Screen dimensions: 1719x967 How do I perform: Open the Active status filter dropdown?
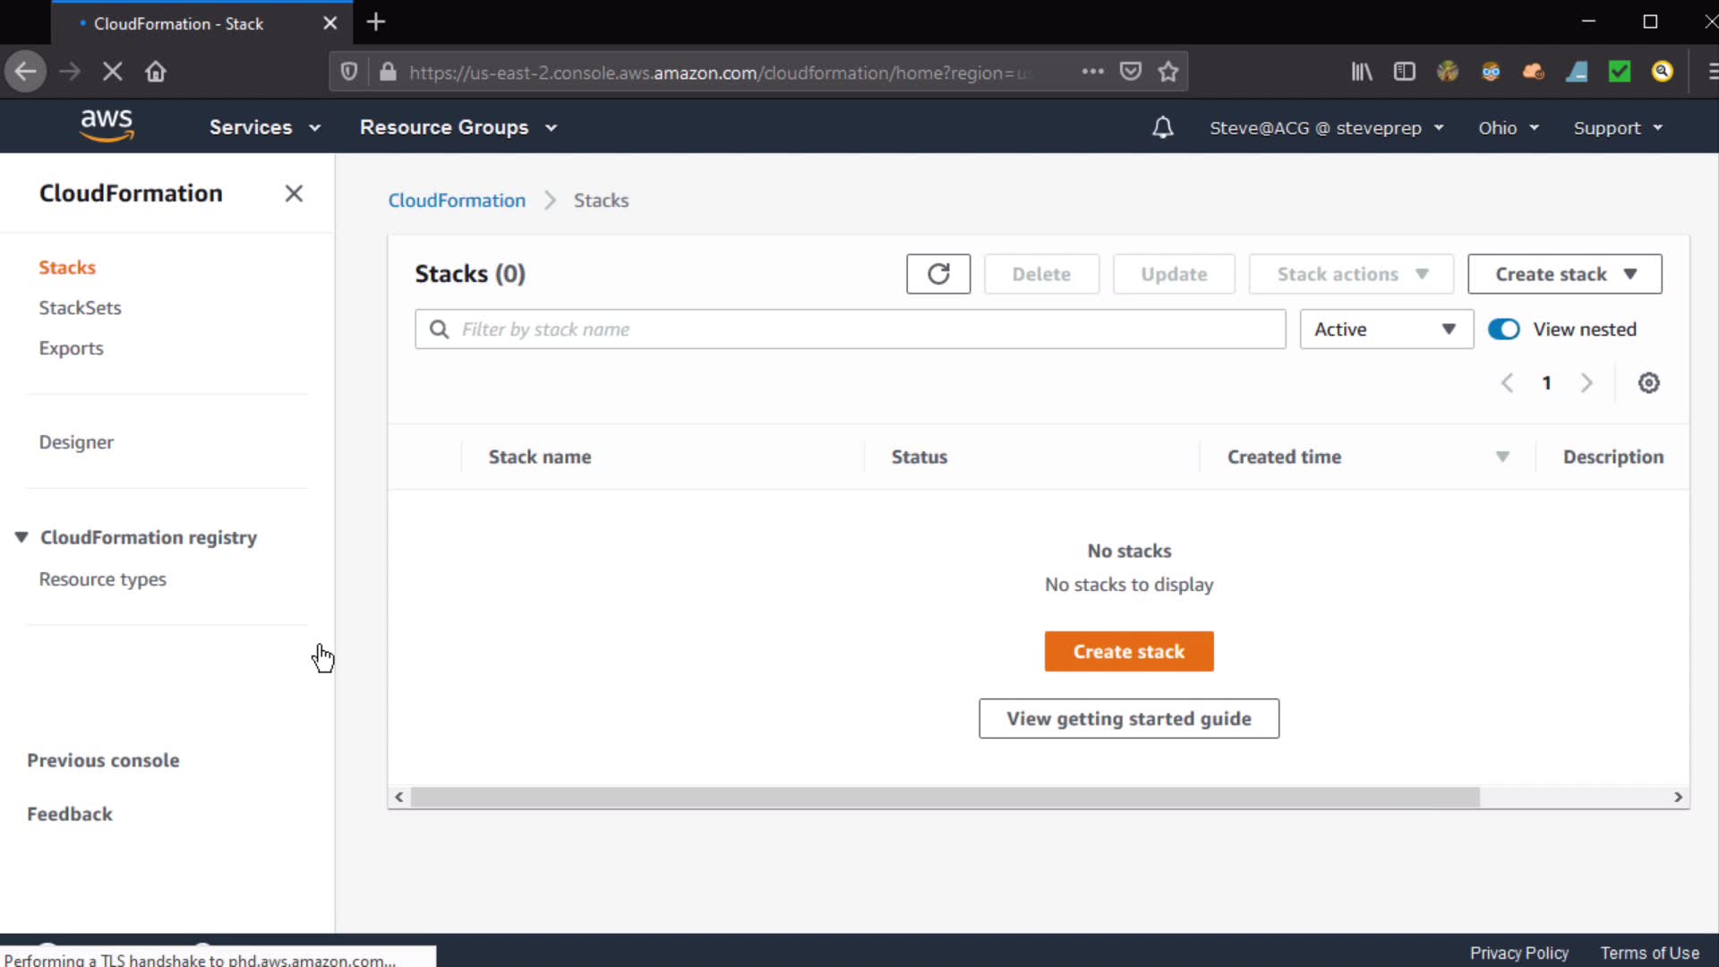(x=1385, y=329)
